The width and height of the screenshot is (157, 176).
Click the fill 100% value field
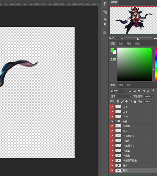point(147,101)
